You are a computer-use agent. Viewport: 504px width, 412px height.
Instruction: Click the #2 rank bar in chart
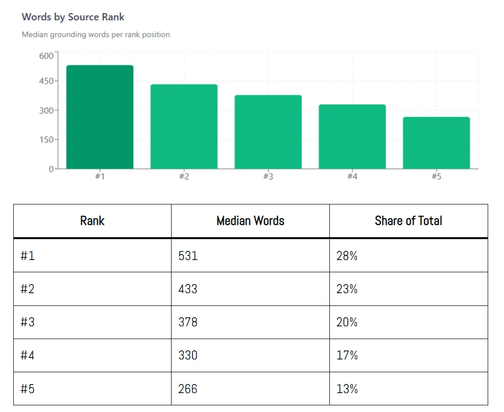click(x=184, y=126)
